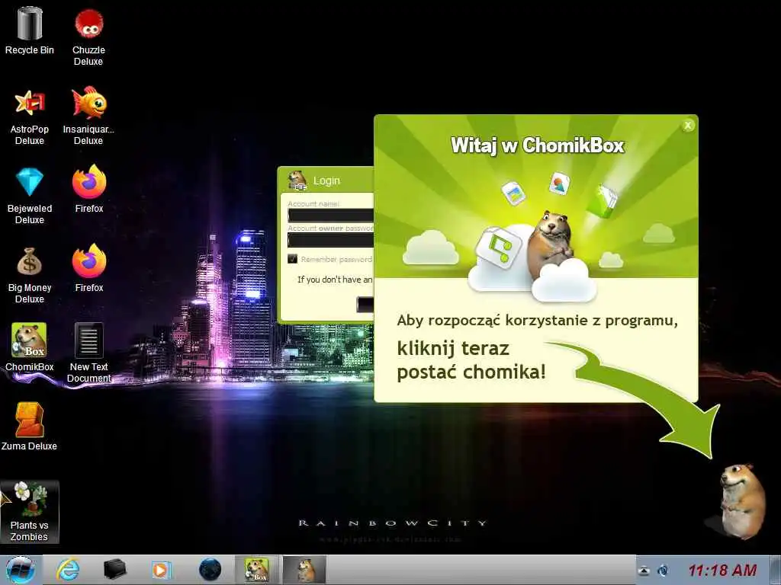781x585 pixels.
Task: Select the Firefox icon beside Big Money Deluxe
Action: (89, 269)
